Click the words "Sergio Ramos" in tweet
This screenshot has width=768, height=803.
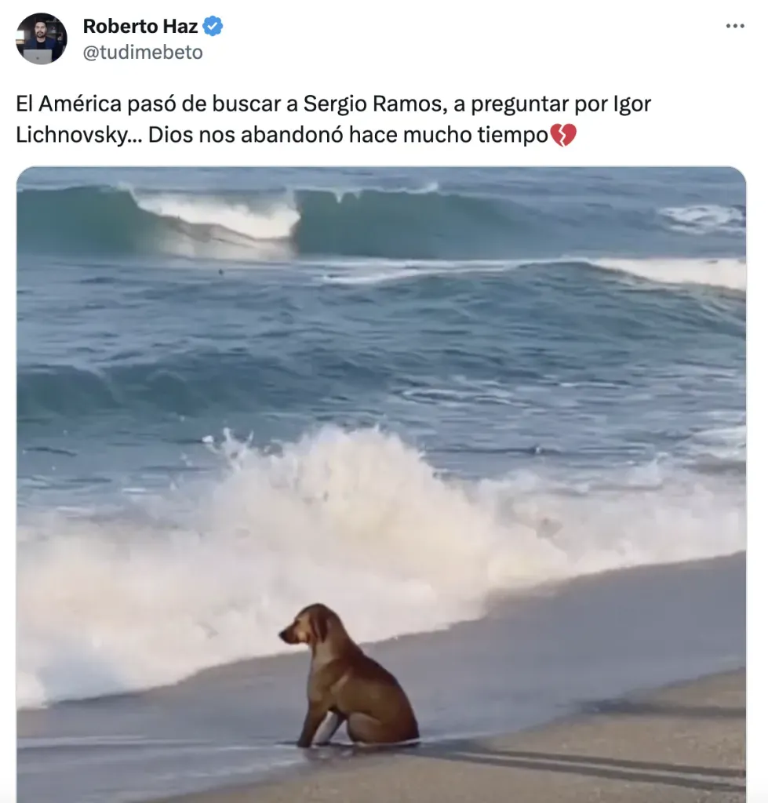coord(373,104)
